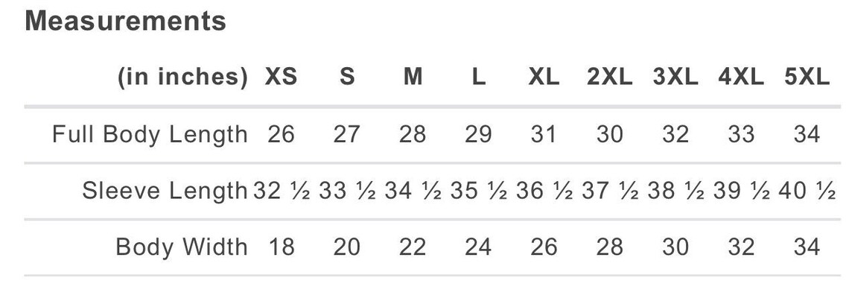
Task: Click the XL full body length value 31
Action: pos(544,134)
